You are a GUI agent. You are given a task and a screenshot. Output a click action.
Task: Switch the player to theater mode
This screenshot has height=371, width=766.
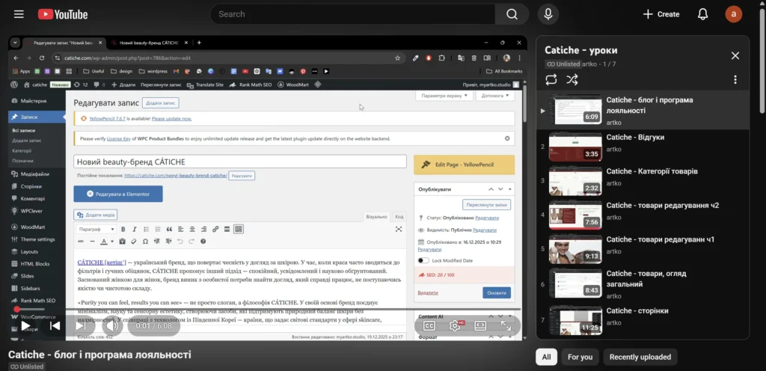click(x=480, y=325)
